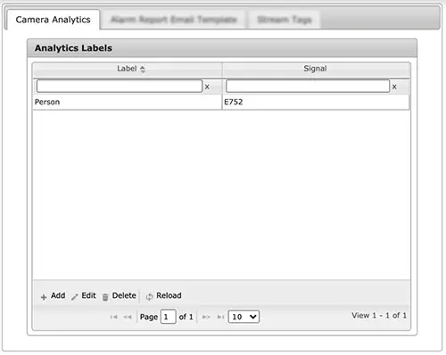The image size is (446, 355).
Task: Click the pencil Edit icon
Action: (x=75, y=297)
